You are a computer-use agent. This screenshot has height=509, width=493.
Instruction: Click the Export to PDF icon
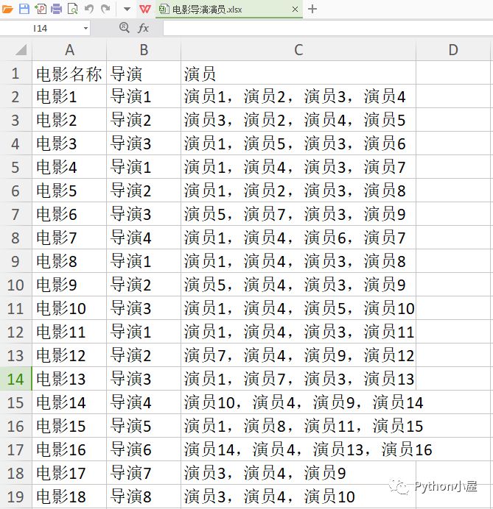click(41, 9)
